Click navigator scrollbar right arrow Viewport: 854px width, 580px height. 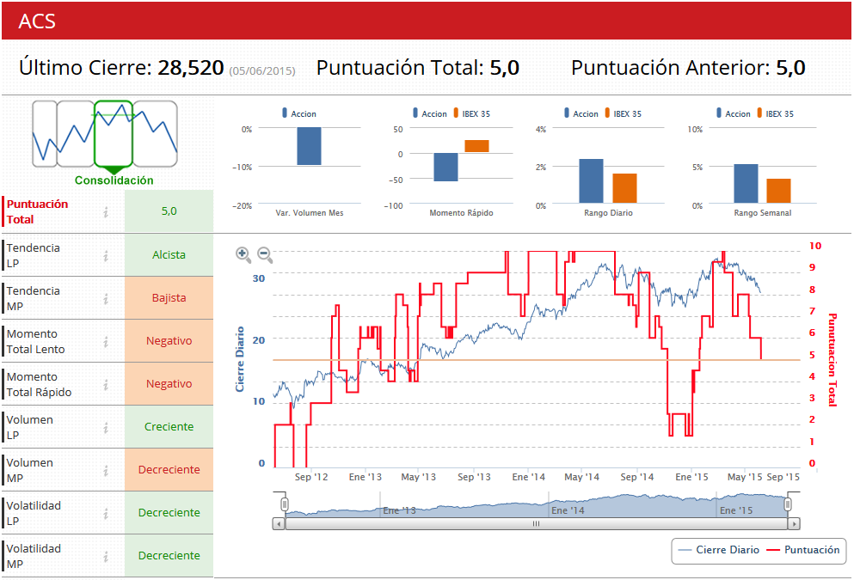click(794, 524)
